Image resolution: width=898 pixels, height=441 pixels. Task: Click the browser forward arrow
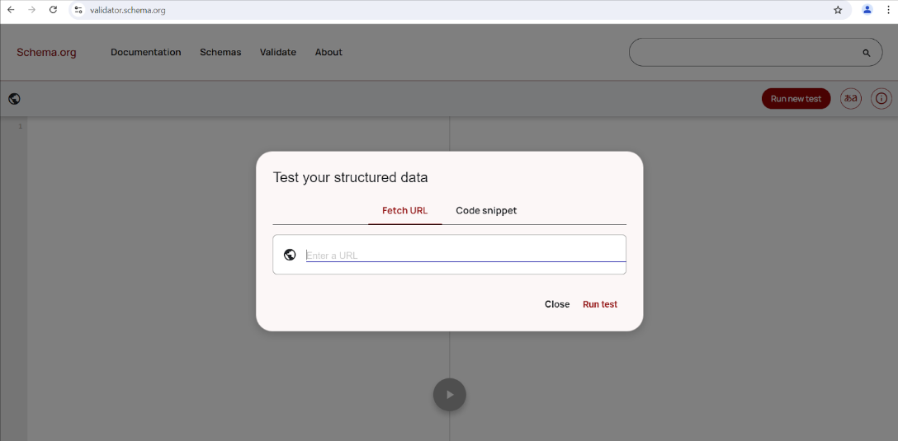31,10
